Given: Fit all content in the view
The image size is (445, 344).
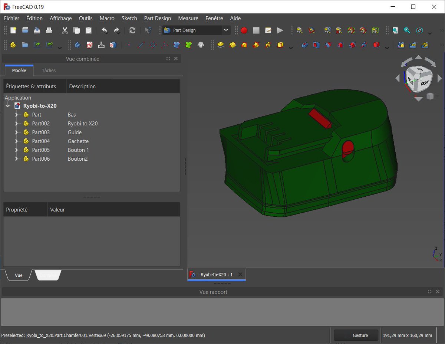Looking at the screenshot, I should pos(395,30).
